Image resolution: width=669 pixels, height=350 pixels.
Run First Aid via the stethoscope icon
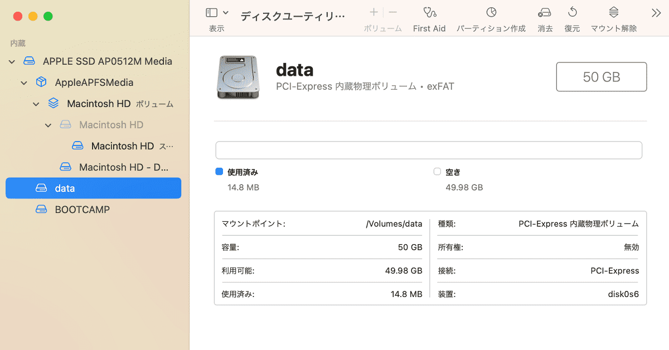click(429, 12)
